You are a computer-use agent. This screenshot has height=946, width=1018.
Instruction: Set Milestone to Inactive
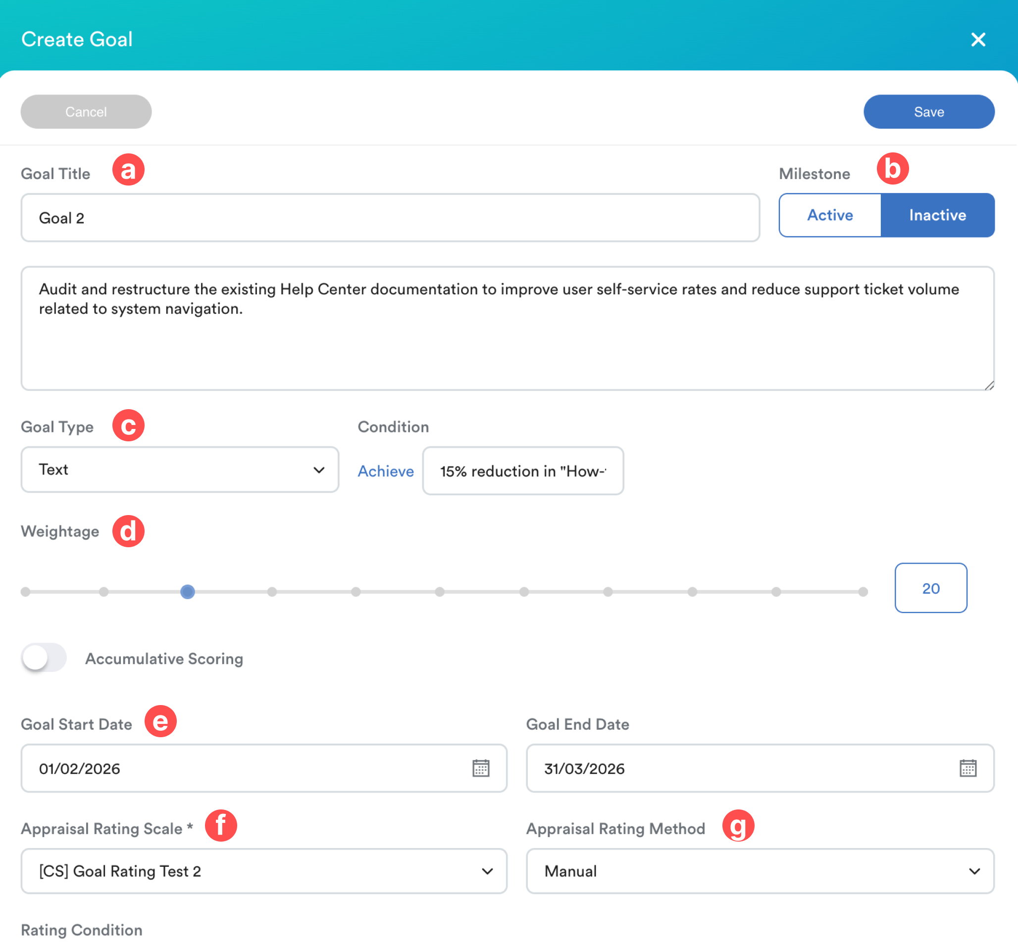[937, 215]
